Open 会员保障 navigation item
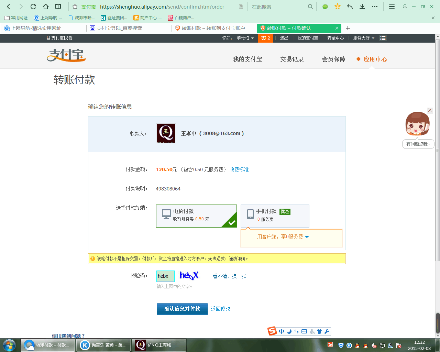Viewport: 440px width, 352px height. [333, 59]
